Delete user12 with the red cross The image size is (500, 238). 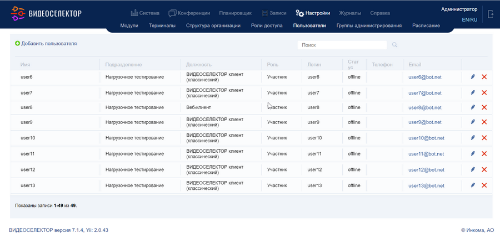(484, 170)
